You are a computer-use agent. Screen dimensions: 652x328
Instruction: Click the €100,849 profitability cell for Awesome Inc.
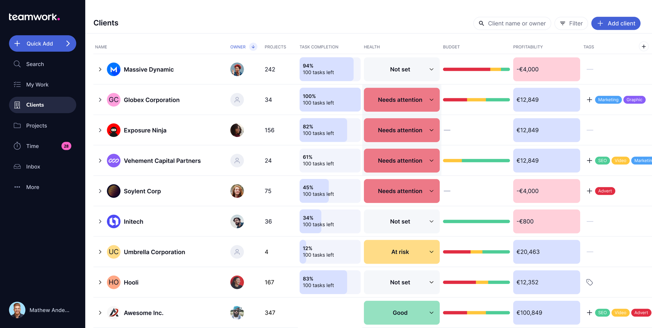[546, 313]
